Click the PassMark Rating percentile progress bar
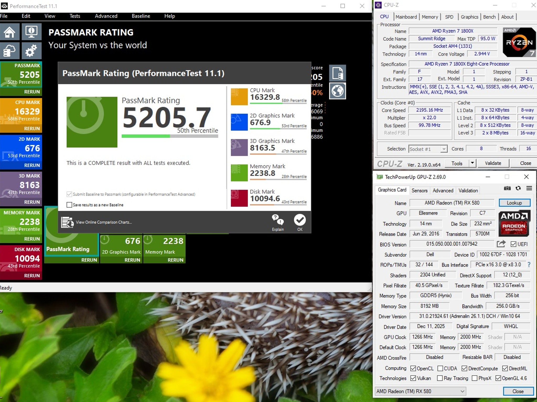 170,136
